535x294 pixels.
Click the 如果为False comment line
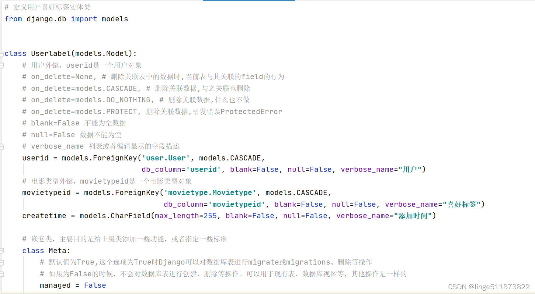223,274
